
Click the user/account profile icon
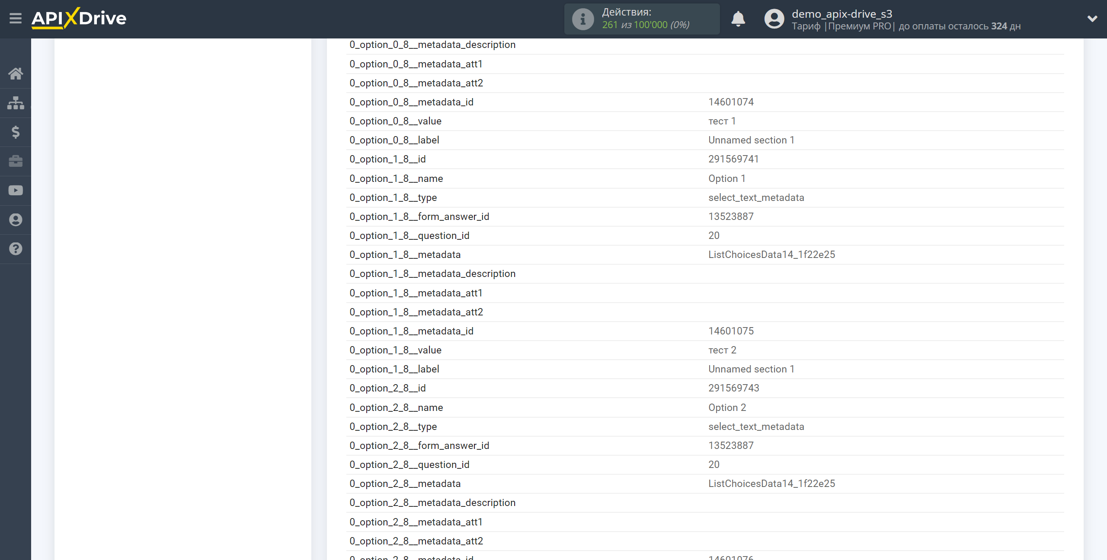[x=773, y=19]
